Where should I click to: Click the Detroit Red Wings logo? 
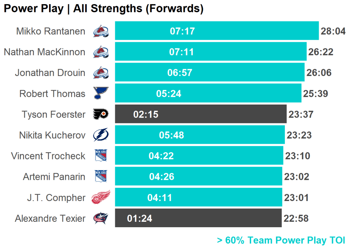click(101, 198)
